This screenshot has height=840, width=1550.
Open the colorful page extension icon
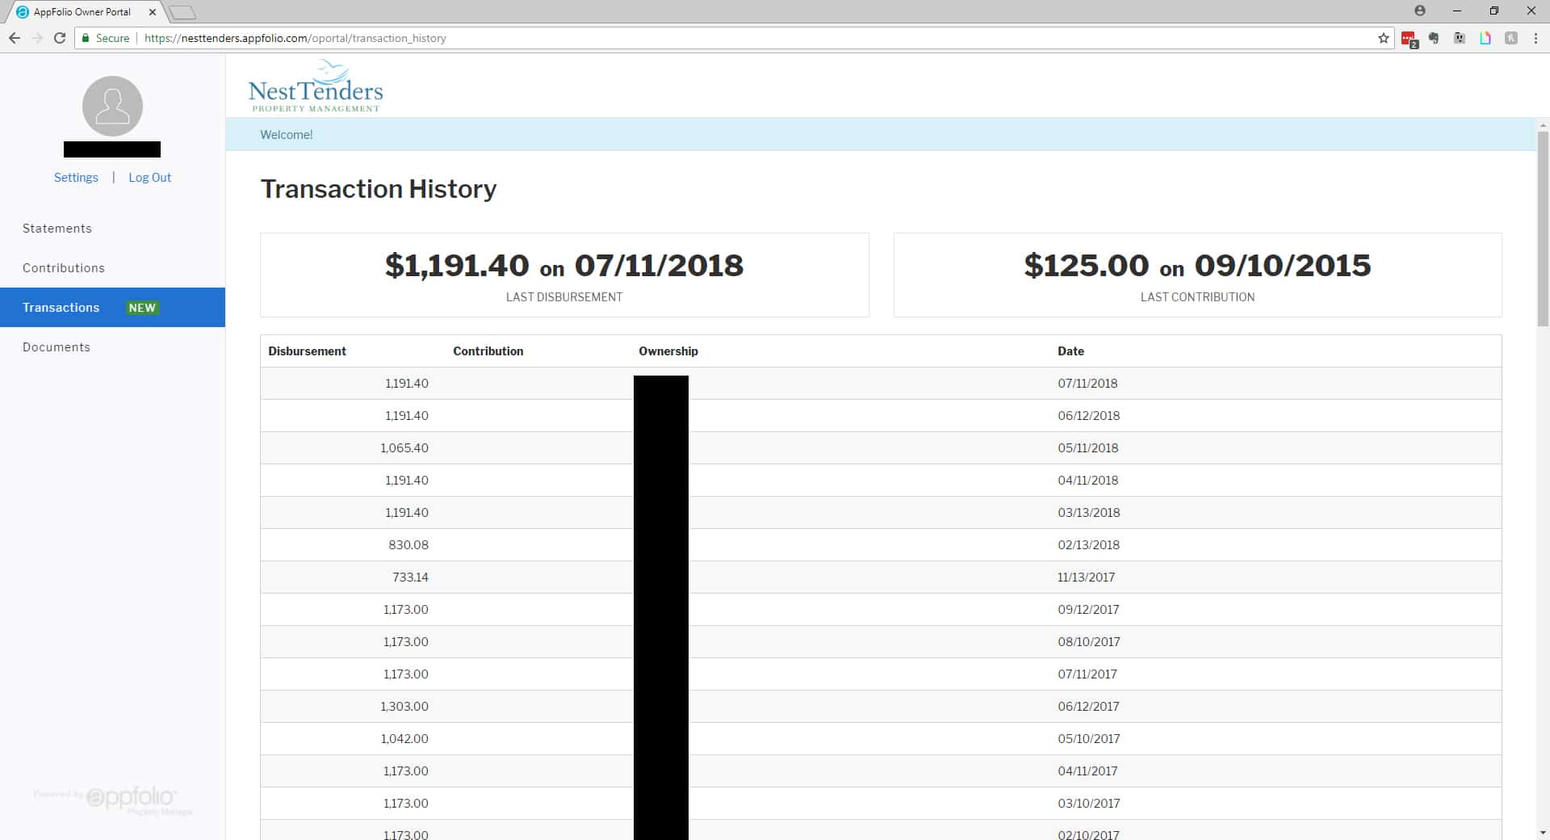pyautogui.click(x=1485, y=38)
